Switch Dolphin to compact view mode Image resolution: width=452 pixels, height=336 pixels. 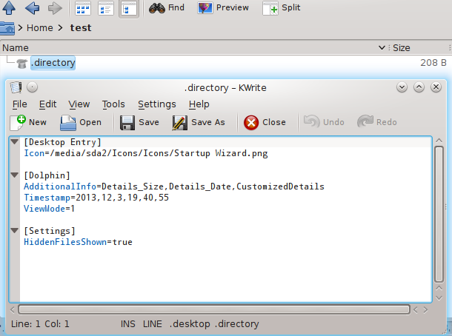click(x=106, y=8)
